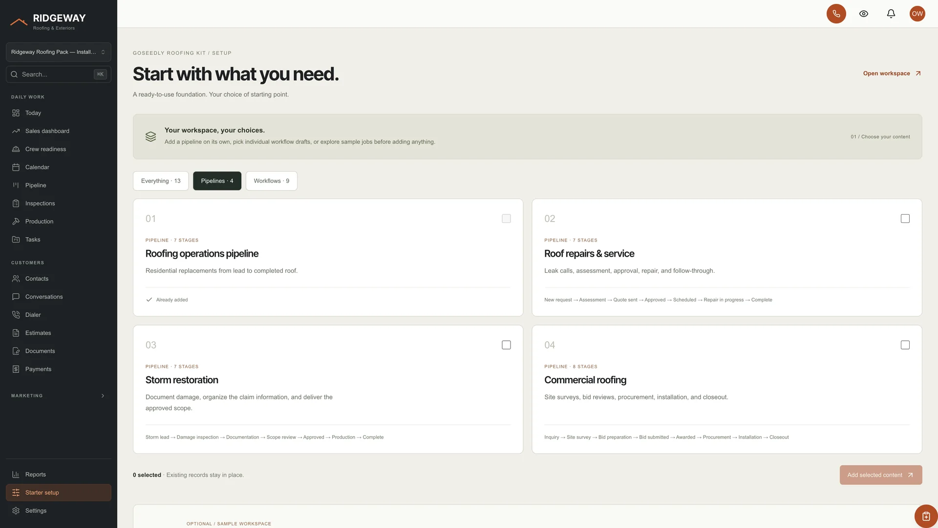Click the floating clipboard button at bottom right

tap(926, 516)
